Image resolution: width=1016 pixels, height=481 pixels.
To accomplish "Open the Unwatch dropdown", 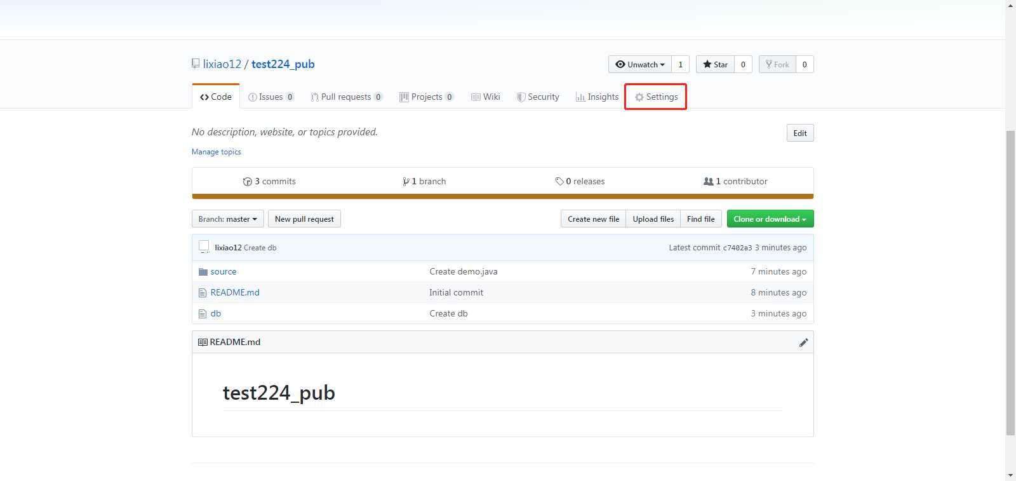I will point(640,64).
